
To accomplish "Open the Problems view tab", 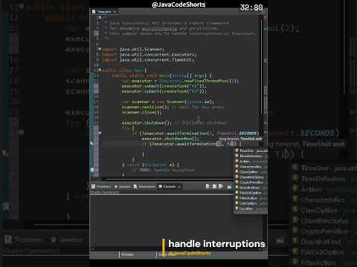I will coord(101,186).
